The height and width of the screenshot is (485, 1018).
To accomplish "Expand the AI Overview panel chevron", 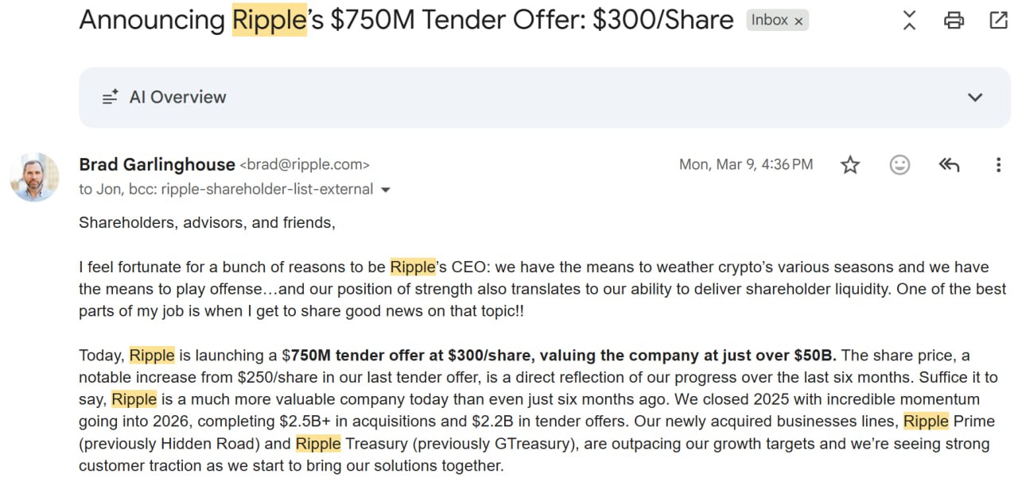I will [x=974, y=98].
